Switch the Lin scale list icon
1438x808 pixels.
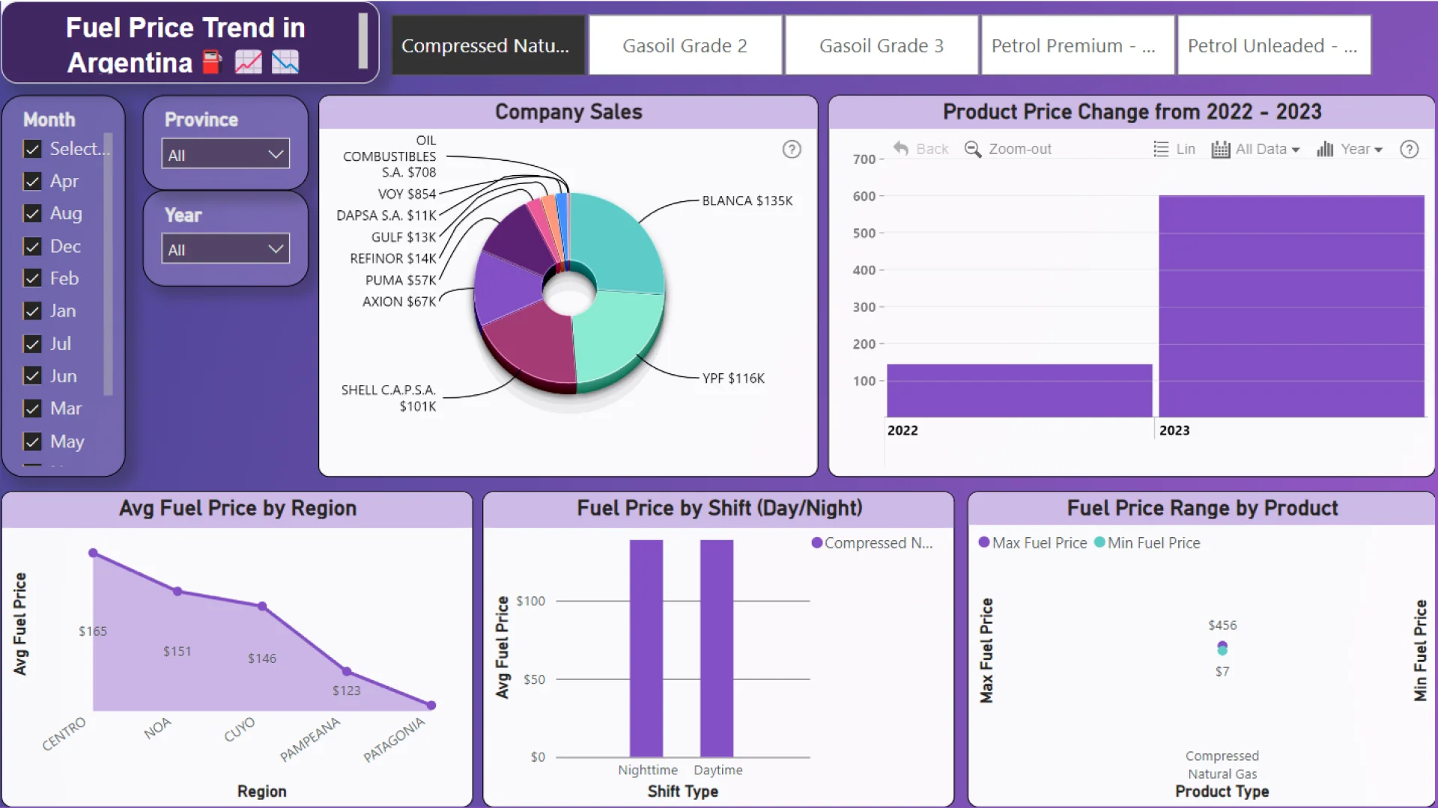coord(1161,149)
